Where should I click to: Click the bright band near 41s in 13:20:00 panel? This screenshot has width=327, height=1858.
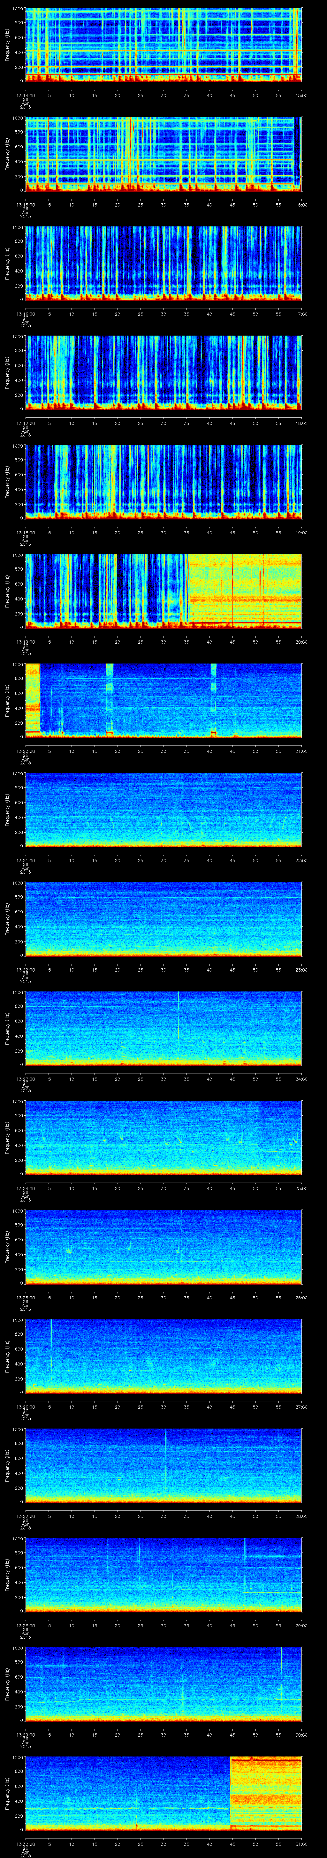[x=213, y=700]
